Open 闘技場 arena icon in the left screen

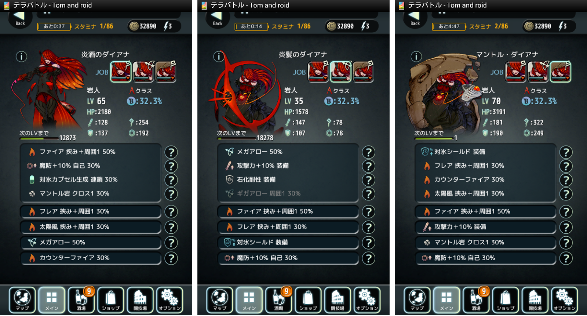(x=140, y=300)
